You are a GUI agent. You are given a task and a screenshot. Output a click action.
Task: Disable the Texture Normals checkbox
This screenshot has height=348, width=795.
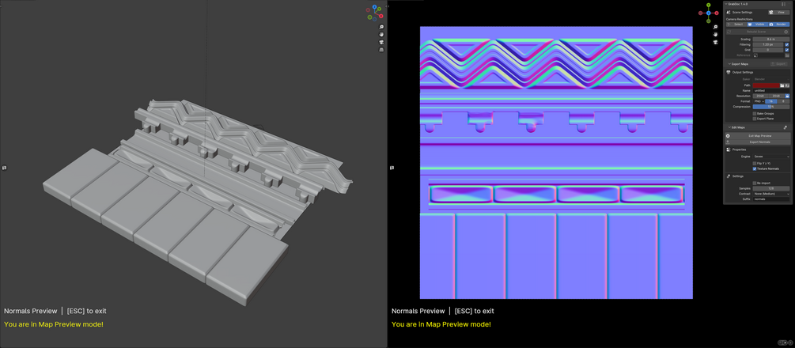[x=755, y=169]
